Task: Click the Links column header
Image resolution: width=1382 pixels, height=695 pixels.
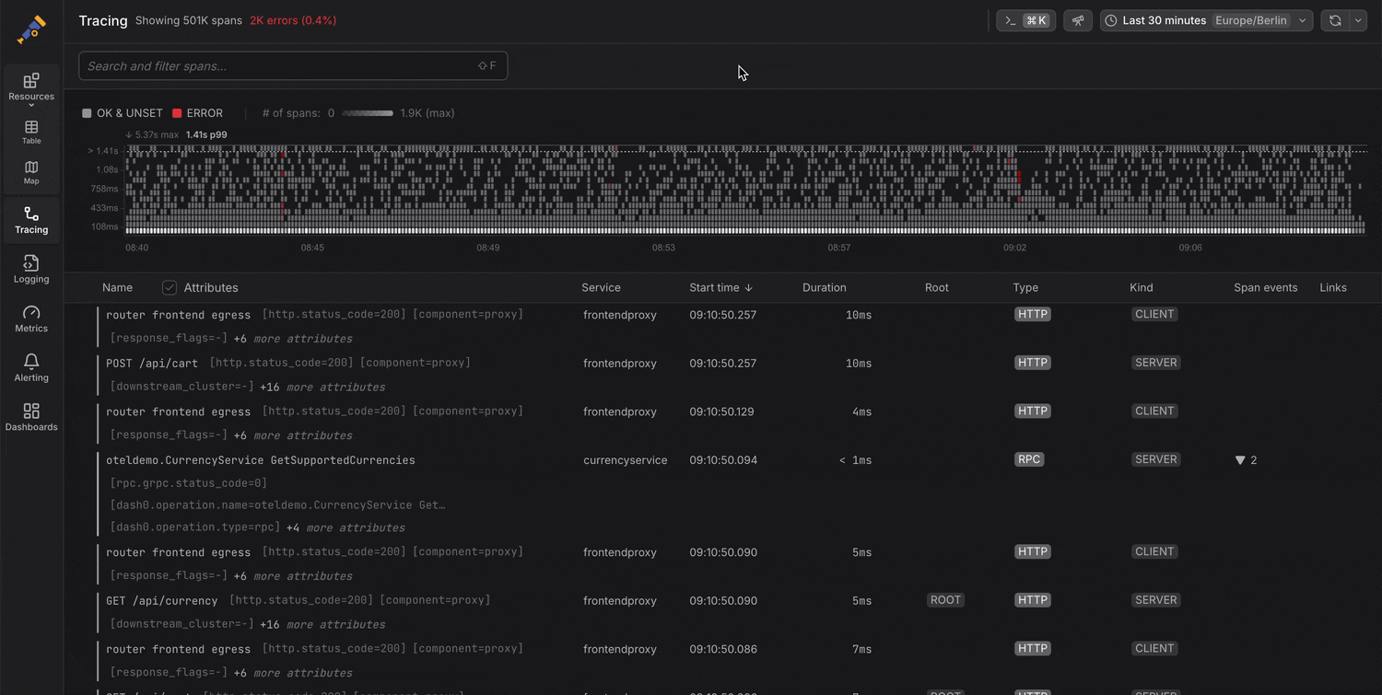Action: click(x=1333, y=287)
